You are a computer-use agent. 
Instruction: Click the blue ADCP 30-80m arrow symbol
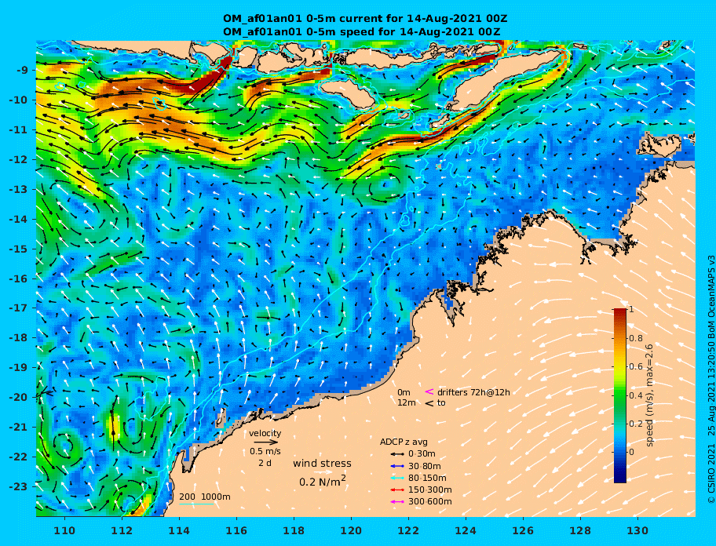[x=397, y=466]
